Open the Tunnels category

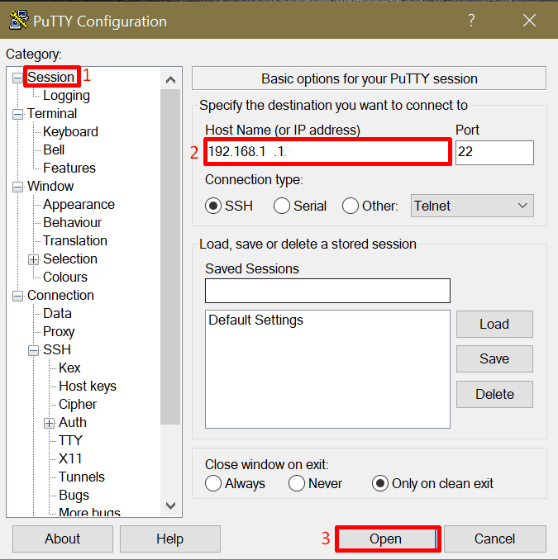82,477
